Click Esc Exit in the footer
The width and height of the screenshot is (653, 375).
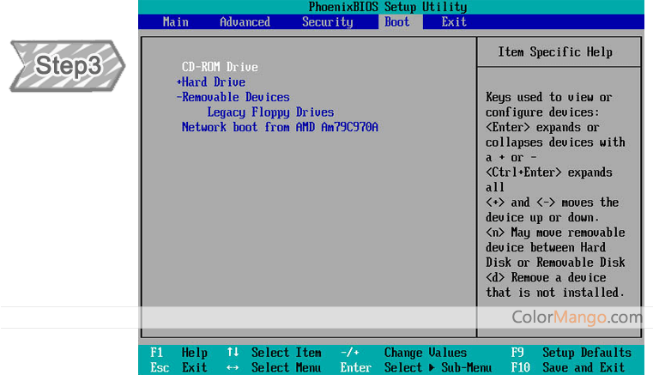click(x=178, y=367)
